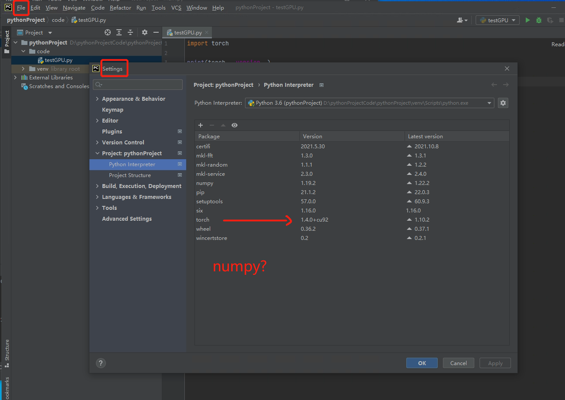Click the OK button in Settings
The height and width of the screenshot is (400, 565).
pos(422,363)
